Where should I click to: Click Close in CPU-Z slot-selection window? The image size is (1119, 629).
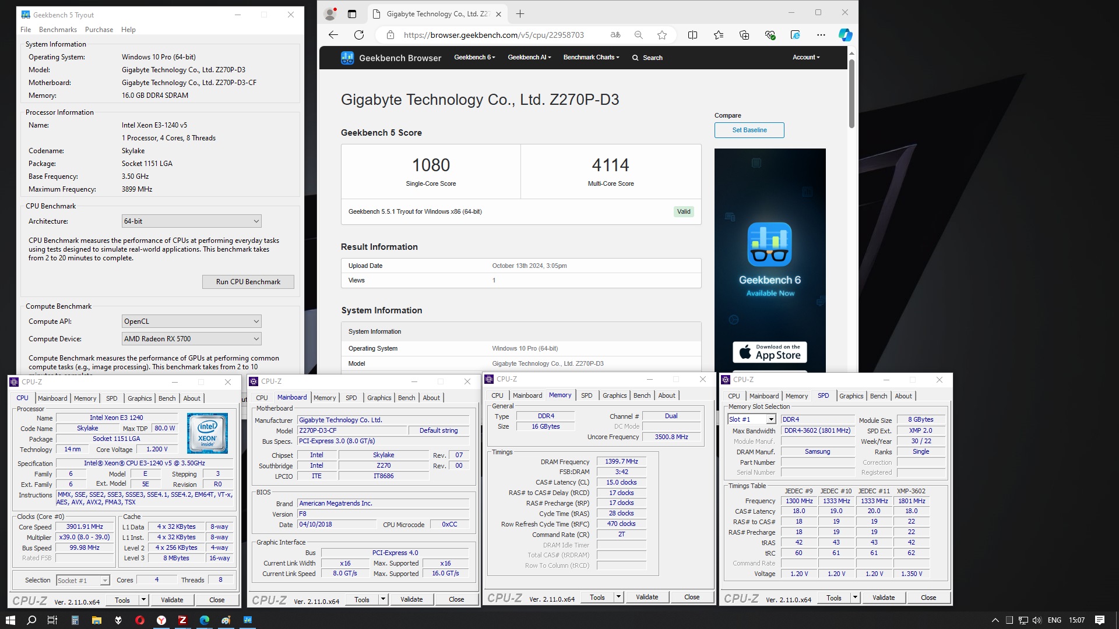[928, 598]
